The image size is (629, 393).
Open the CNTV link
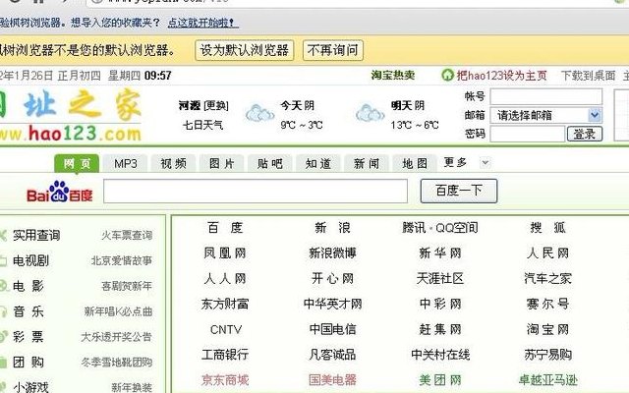226,330
